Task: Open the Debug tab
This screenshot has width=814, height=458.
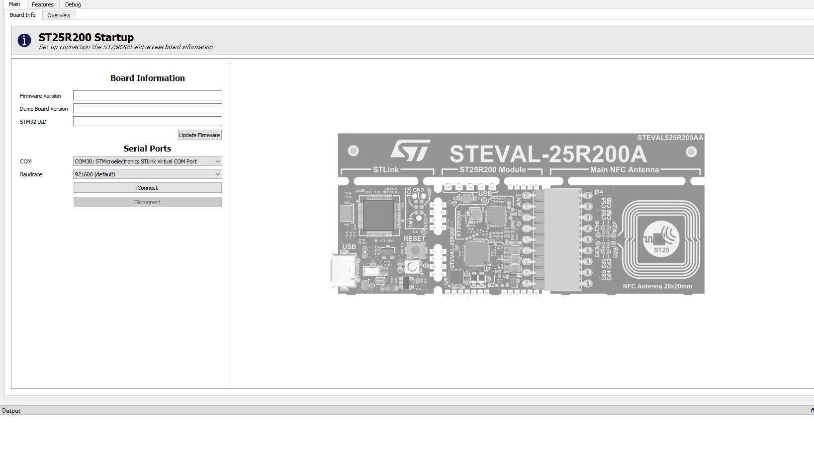Action: [73, 4]
